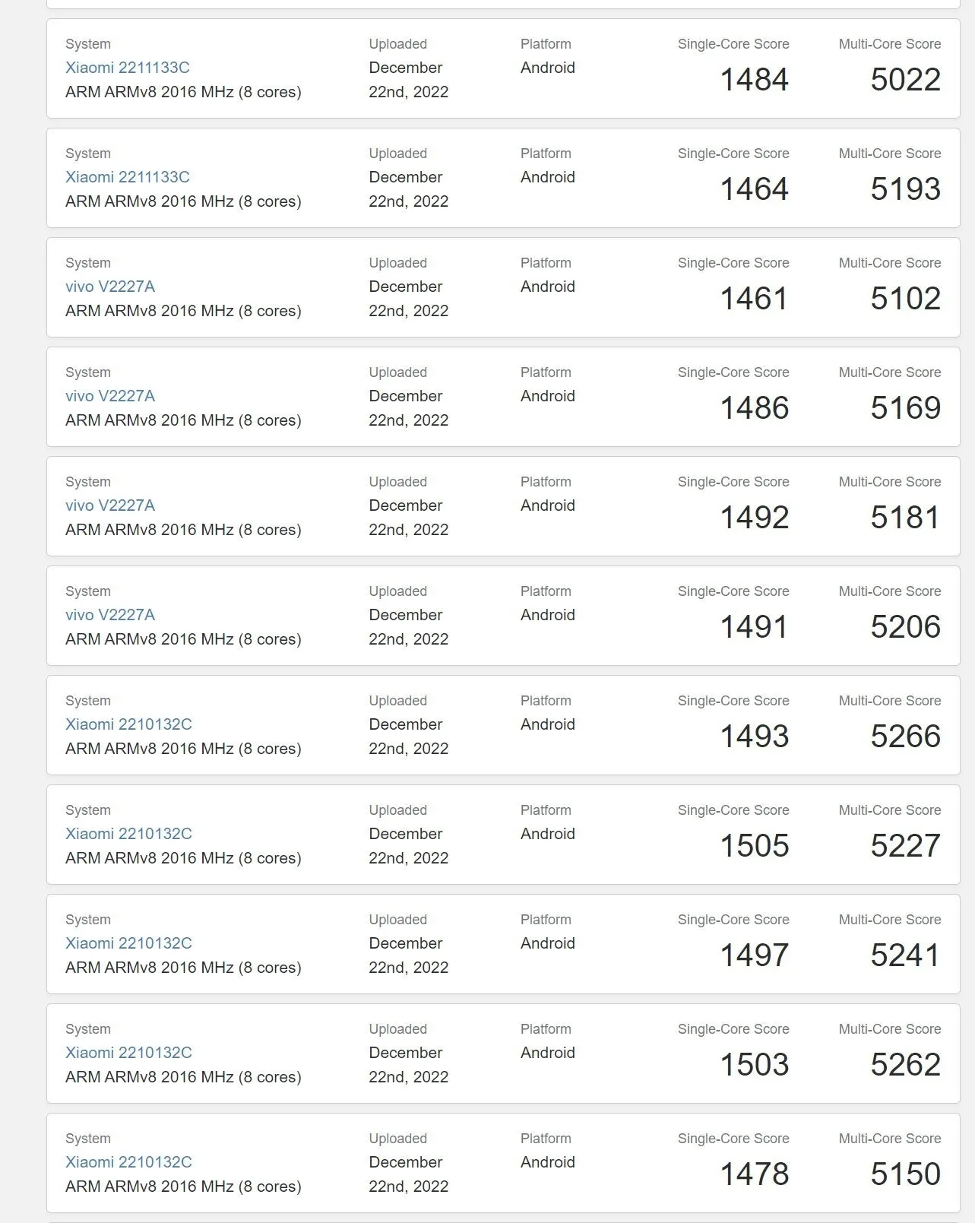975x1223 pixels.
Task: Open the Xiaomi 2210132C result scoring 1505
Action: [x=128, y=834]
